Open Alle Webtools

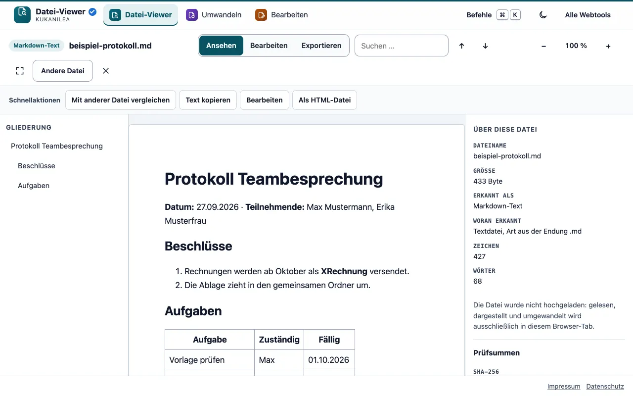click(588, 15)
